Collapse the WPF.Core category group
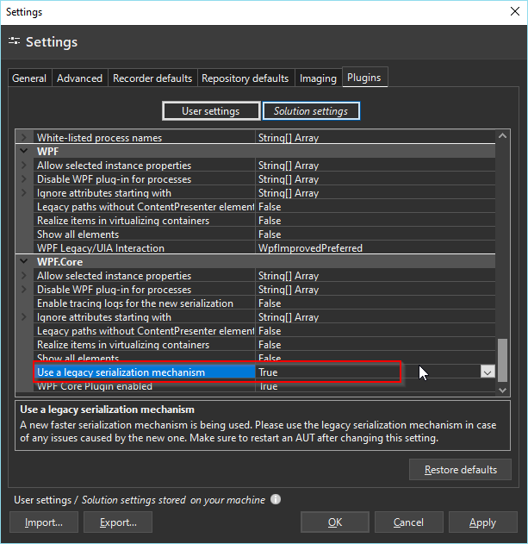 pyautogui.click(x=24, y=261)
